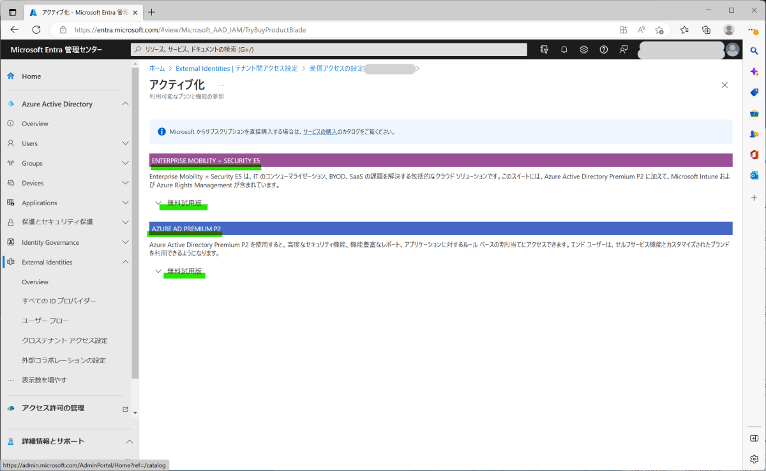This screenshot has width=766, height=471.
Task: Open Overview under Azure Active Directory
Action: 35,124
